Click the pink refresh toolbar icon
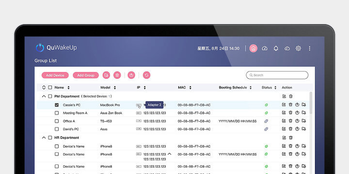 (x=146, y=75)
